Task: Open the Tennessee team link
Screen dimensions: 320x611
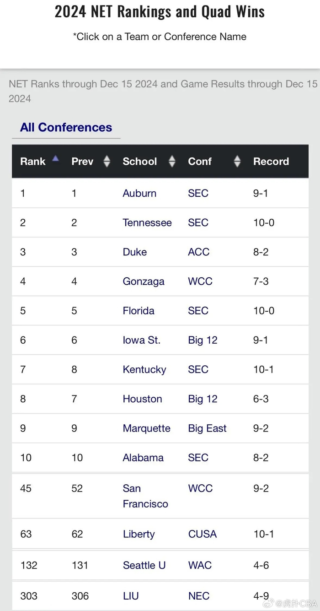Action: click(147, 222)
